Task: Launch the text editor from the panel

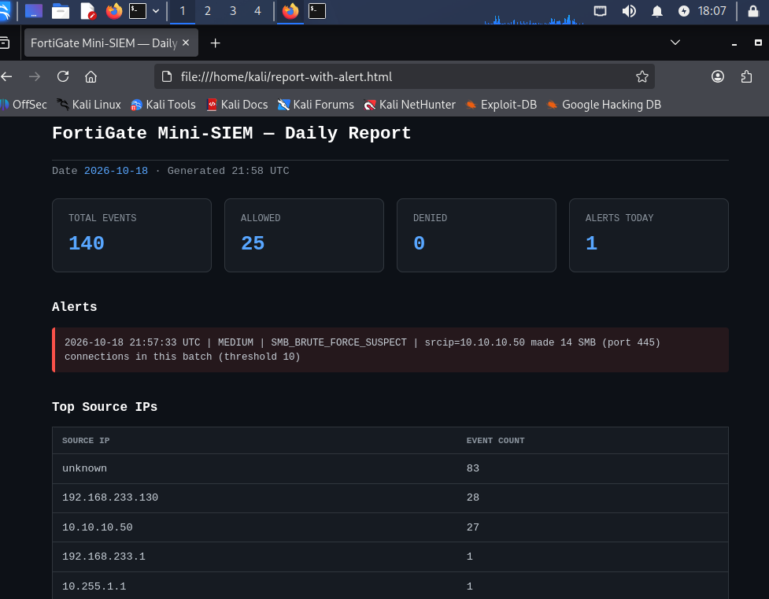Action: coord(88,11)
